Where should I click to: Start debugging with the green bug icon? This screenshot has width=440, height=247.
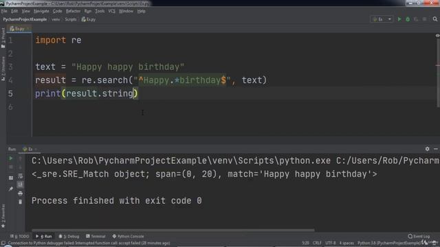408,19
